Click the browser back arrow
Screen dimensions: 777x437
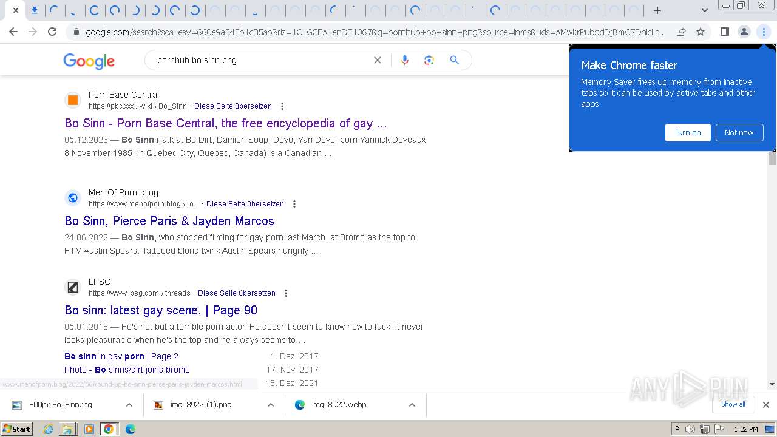point(13,32)
